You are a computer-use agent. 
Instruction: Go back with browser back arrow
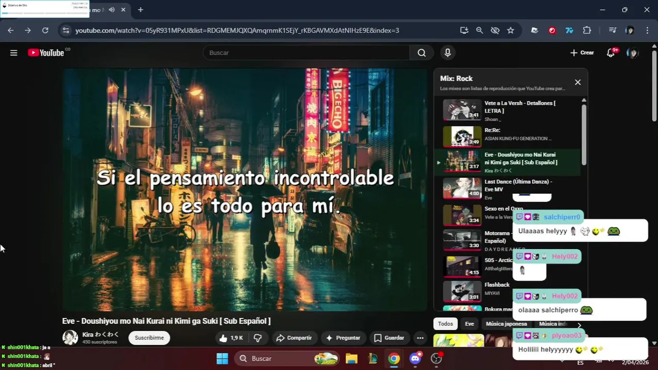[11, 30]
